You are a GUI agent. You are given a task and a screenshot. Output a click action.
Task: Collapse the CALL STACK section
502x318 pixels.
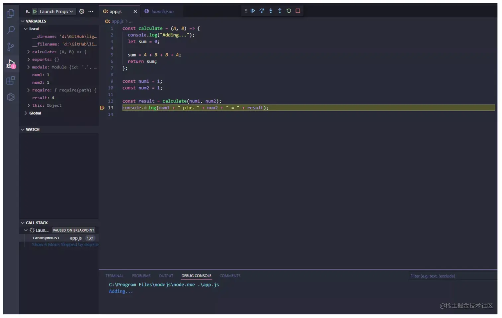(x=23, y=223)
